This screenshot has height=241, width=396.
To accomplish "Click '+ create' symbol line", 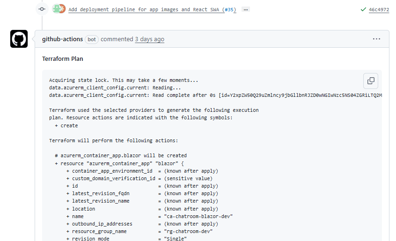I will coord(66,126).
